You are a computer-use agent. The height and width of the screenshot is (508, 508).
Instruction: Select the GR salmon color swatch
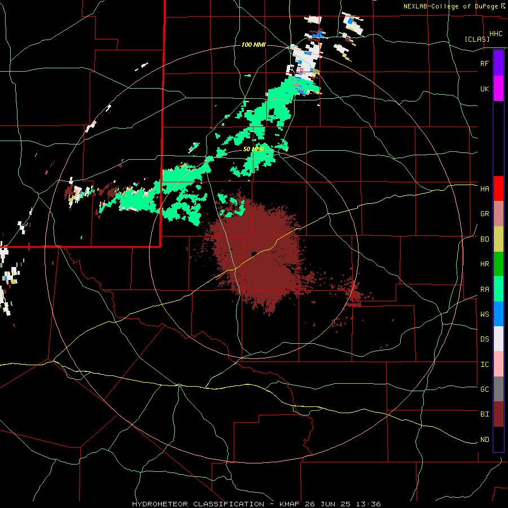[498, 213]
